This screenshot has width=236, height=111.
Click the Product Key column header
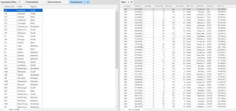coord(159,6)
